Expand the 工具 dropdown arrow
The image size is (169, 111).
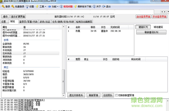click(x=45, y=6)
